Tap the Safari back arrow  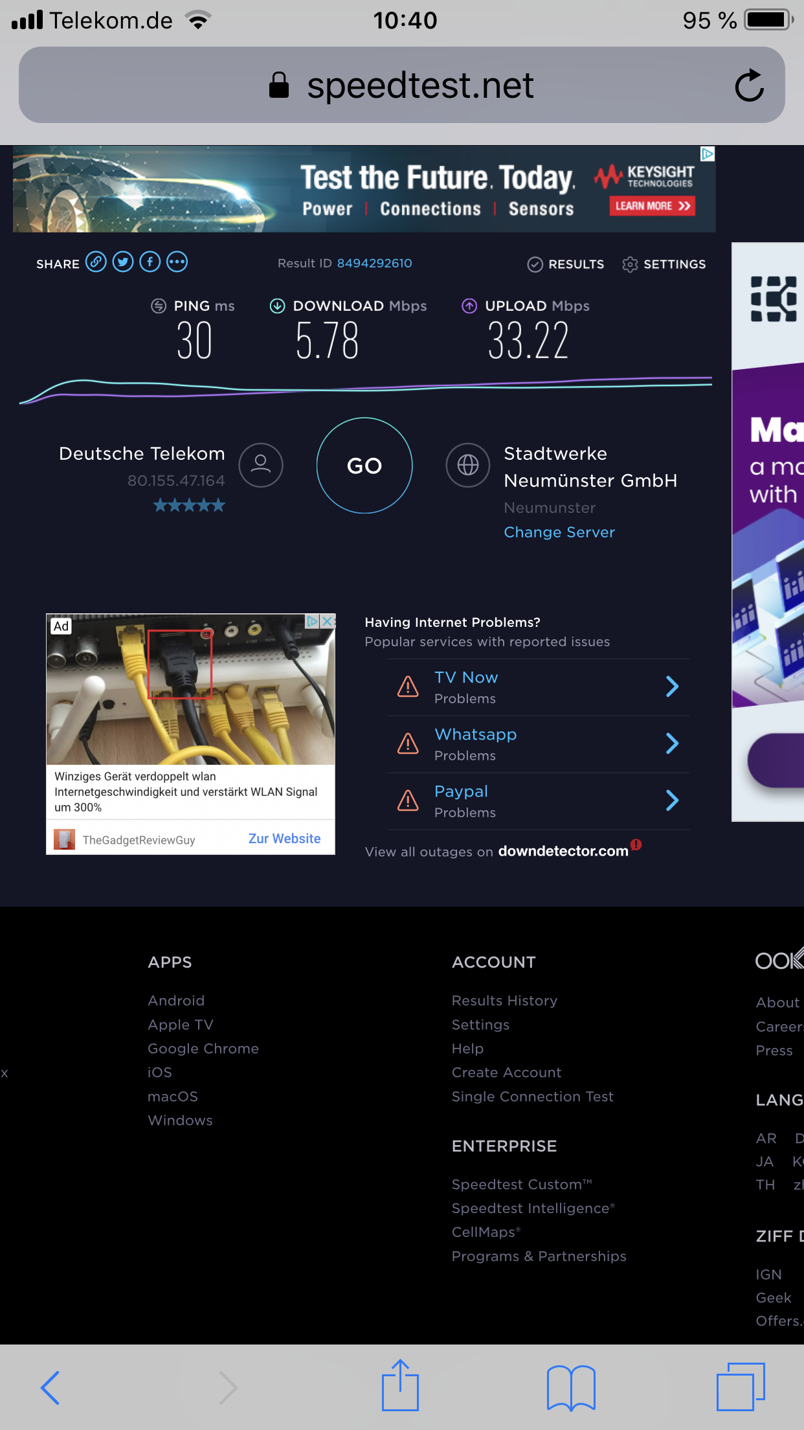point(50,1388)
